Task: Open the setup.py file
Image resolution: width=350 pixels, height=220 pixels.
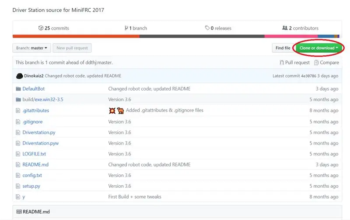Action: click(x=31, y=186)
